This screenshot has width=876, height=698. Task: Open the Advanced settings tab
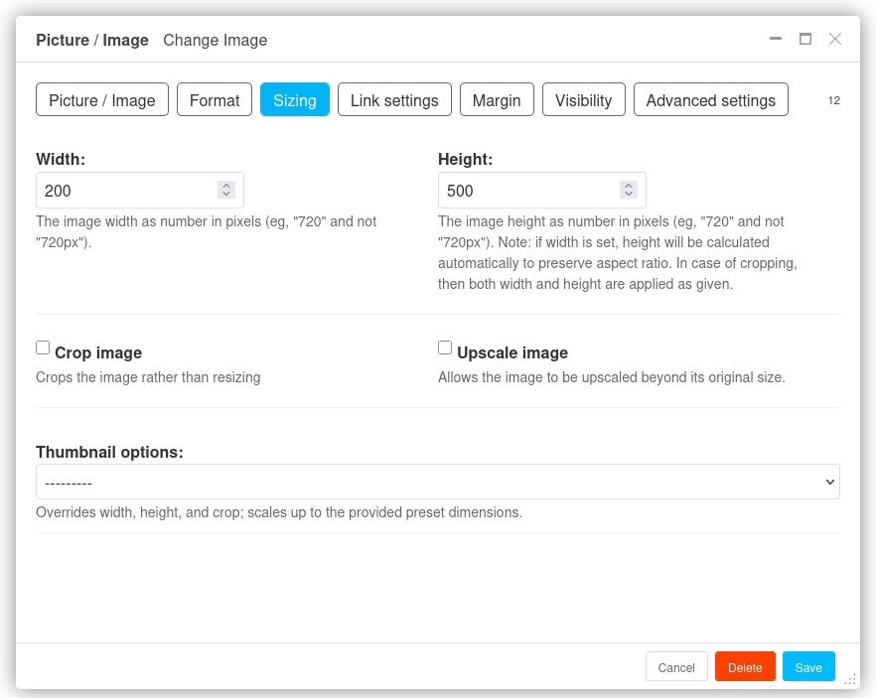point(710,100)
